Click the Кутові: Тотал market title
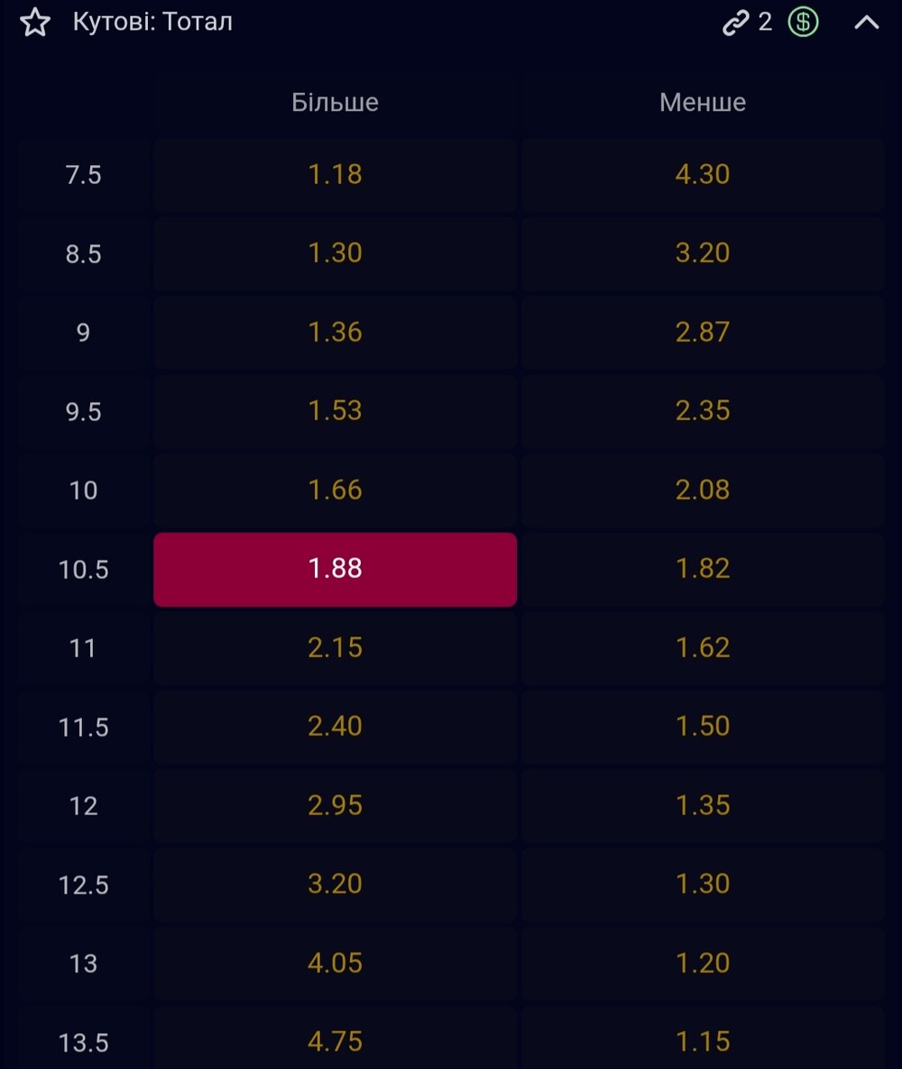 pyautogui.click(x=152, y=22)
